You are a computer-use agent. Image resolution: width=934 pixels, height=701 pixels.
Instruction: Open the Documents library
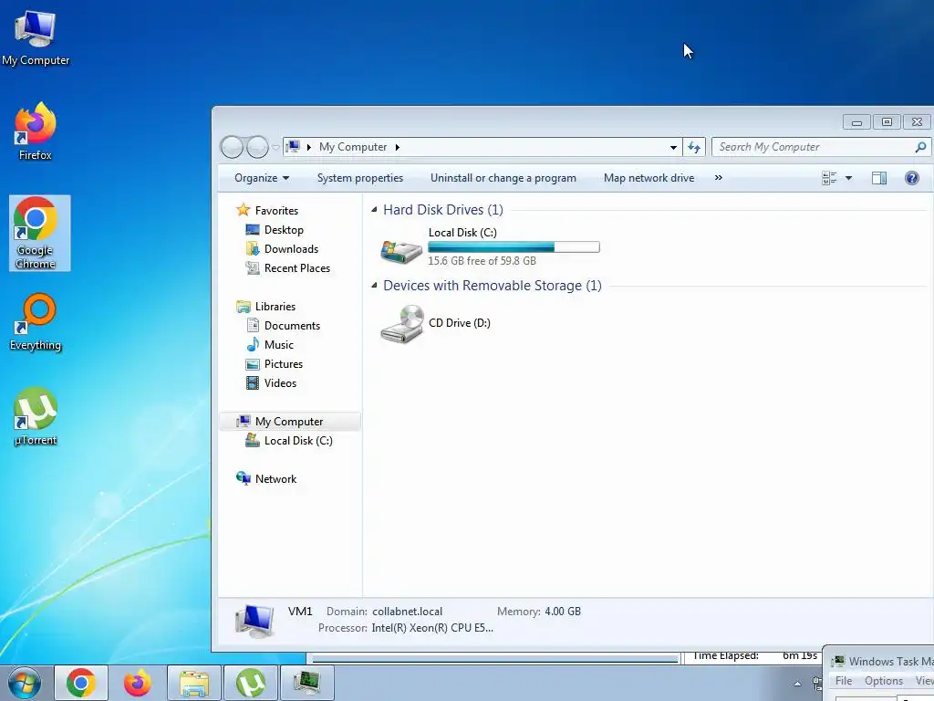[x=292, y=326]
